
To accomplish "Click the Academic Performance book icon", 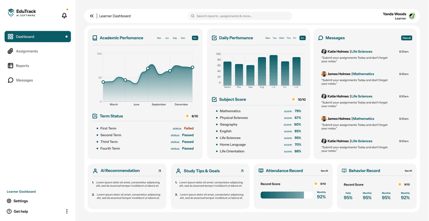I will tap(94, 38).
